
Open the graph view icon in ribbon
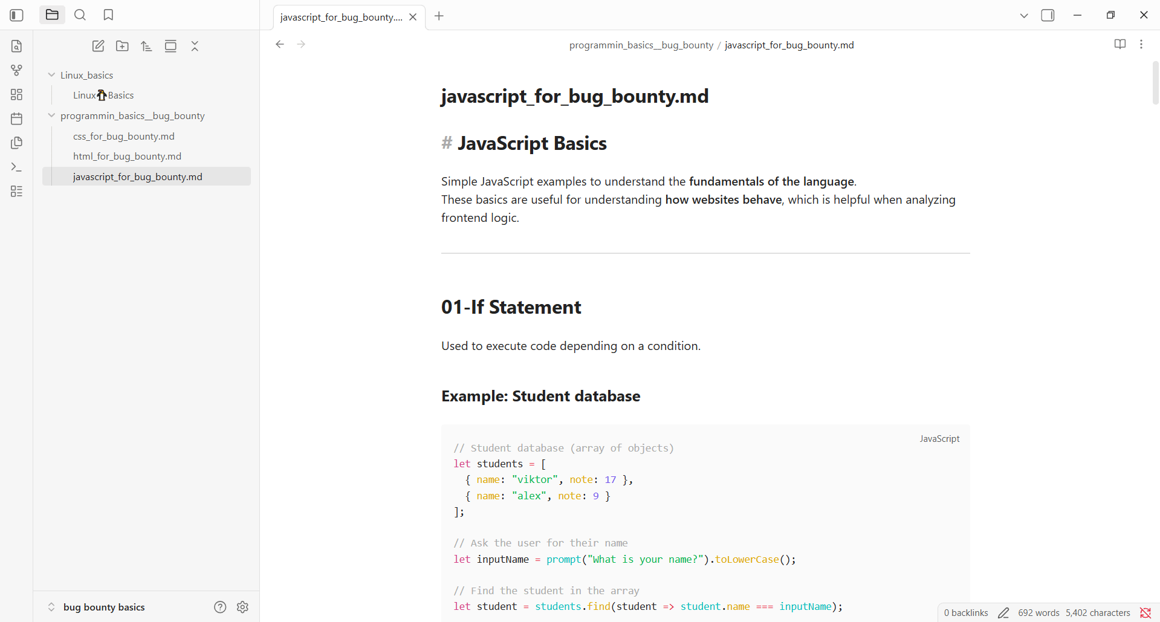tap(16, 70)
